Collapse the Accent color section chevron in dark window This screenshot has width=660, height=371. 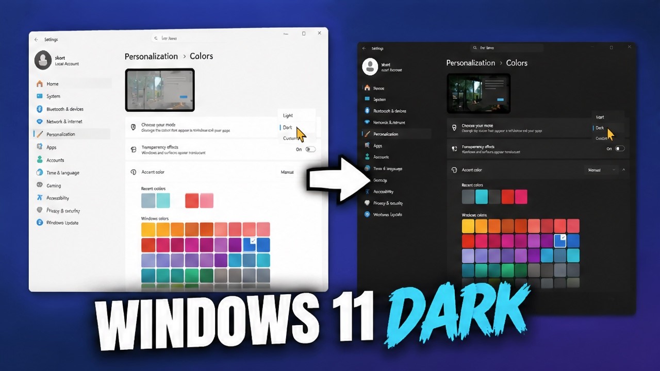tap(624, 170)
